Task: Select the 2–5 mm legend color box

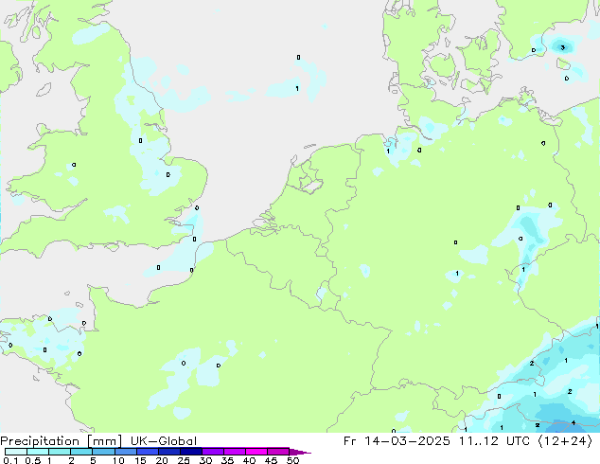Action: (81, 452)
